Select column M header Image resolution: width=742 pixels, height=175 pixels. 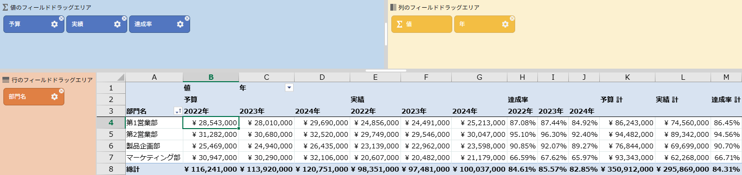[x=727, y=77]
